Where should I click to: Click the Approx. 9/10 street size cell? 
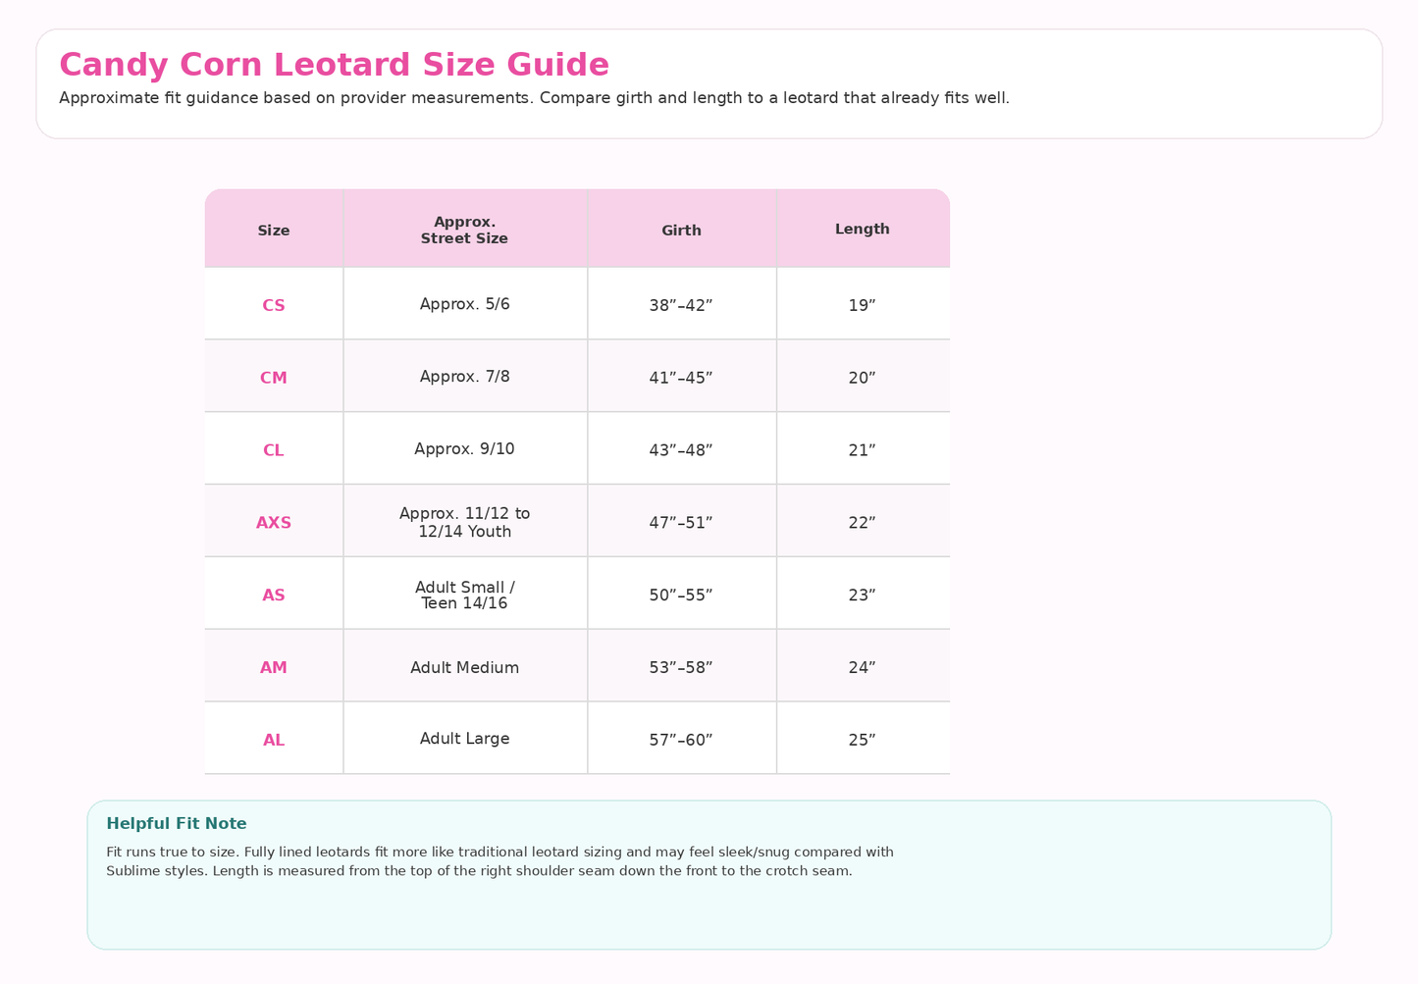[x=465, y=449]
